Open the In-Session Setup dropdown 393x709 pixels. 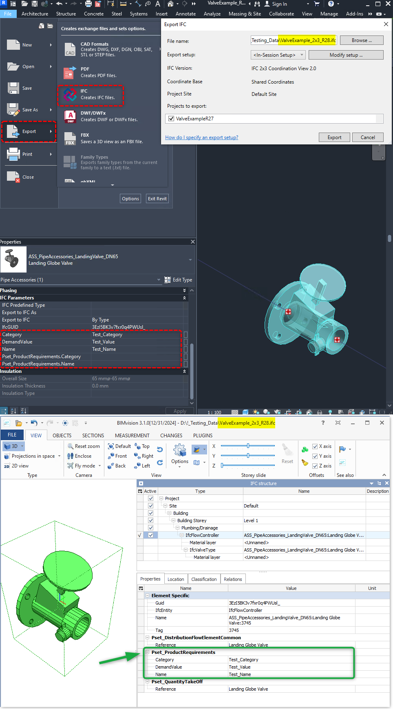pos(278,55)
